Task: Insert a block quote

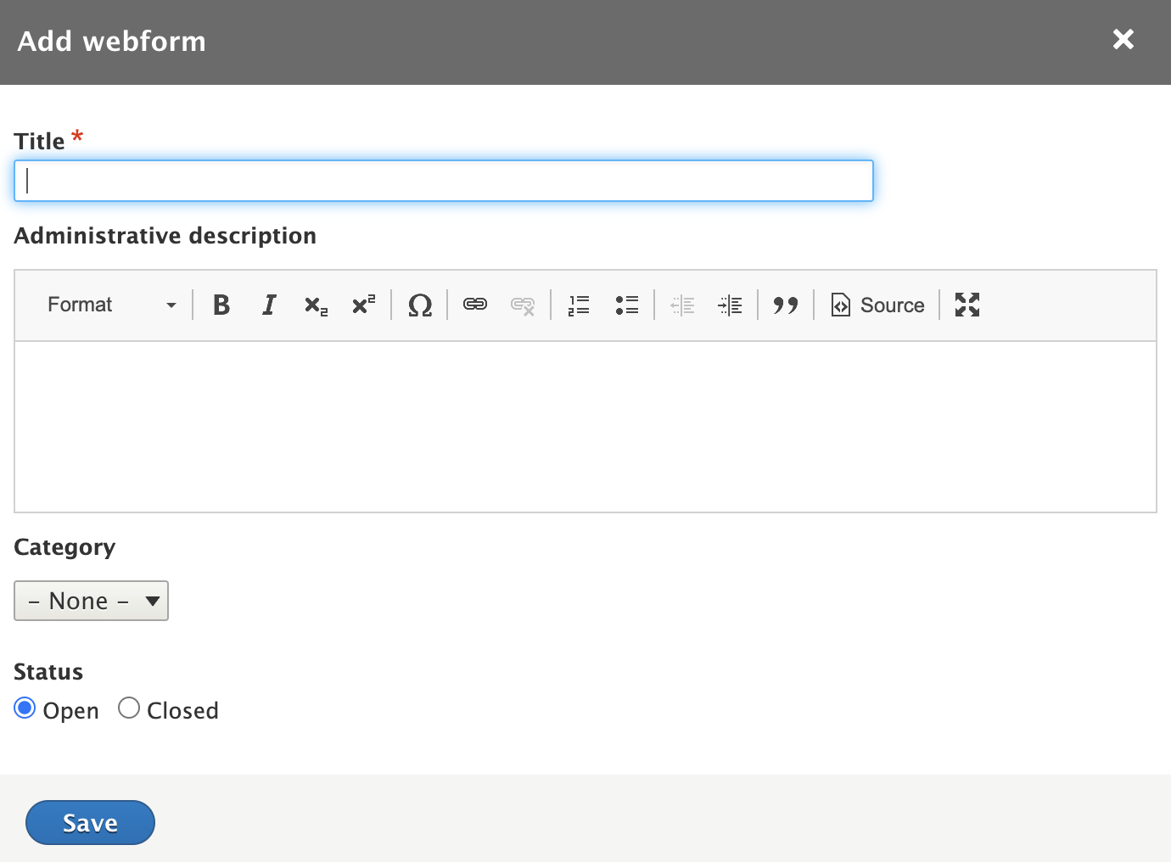Action: pyautogui.click(x=785, y=305)
